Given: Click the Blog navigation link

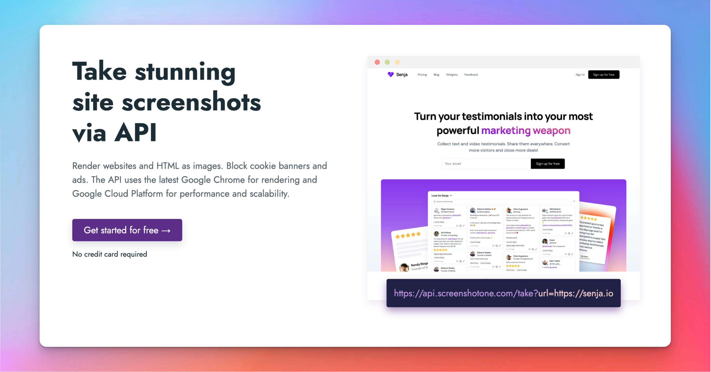Looking at the screenshot, I should tap(437, 74).
